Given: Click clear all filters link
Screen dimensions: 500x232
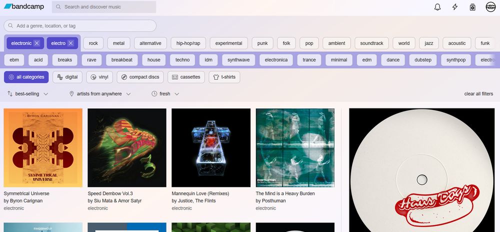Looking at the screenshot, I should [478, 93].
